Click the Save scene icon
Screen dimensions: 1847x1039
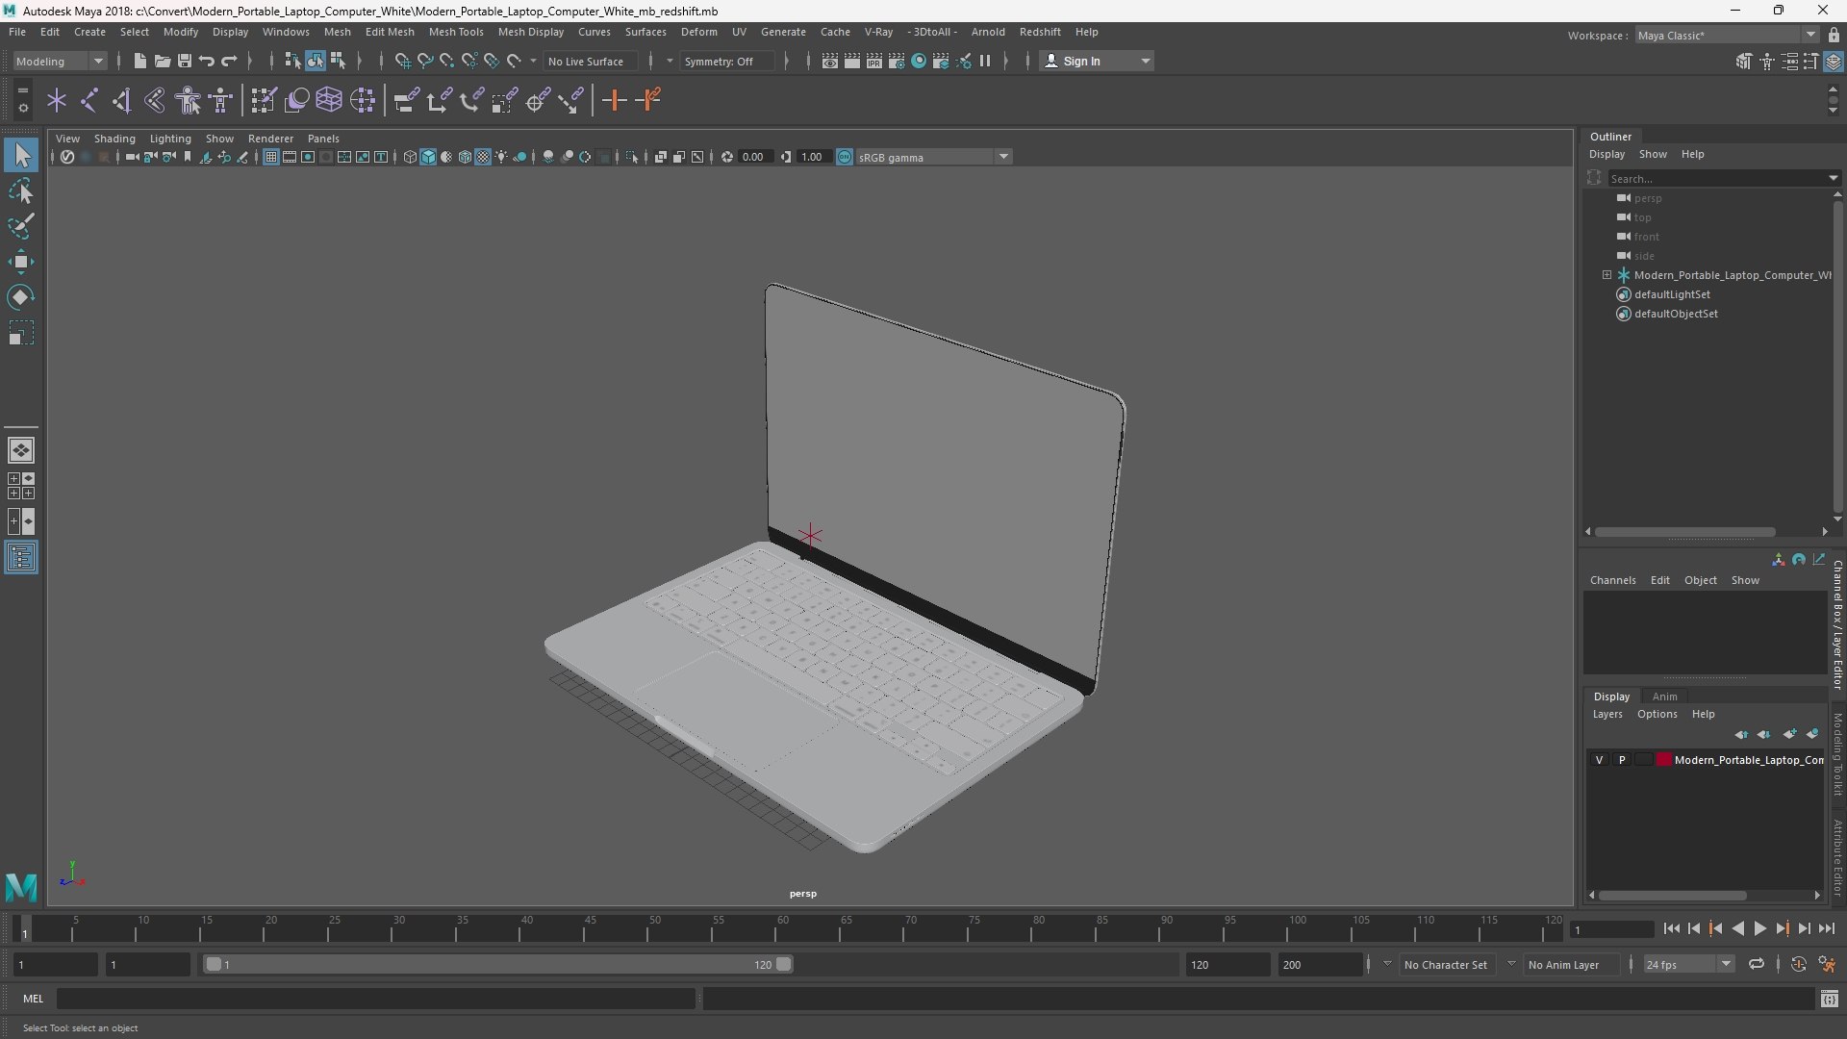click(185, 61)
